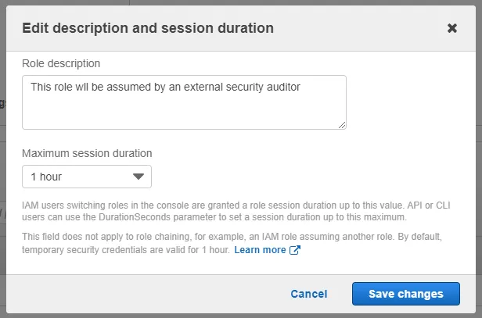Screen dimensions: 482x318
Task: Click the dropdown arrow icon for session duration
Action: (x=138, y=177)
